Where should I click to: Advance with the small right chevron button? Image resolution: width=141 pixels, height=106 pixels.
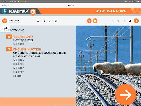(x=136, y=21)
